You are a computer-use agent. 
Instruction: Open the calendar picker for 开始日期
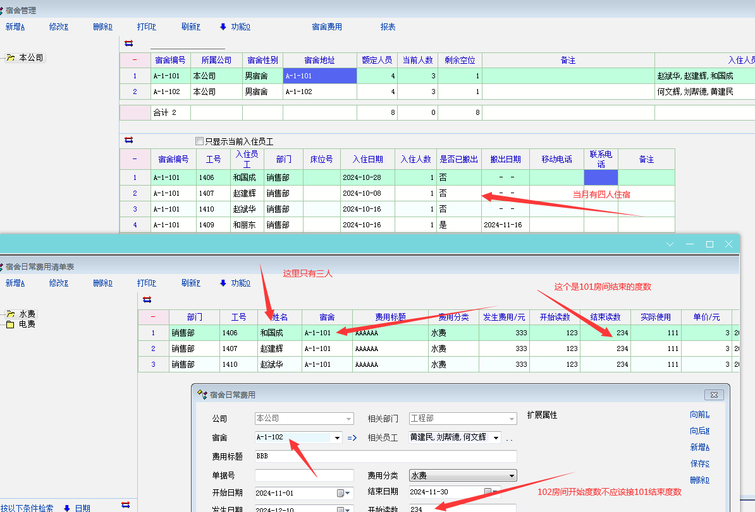(x=340, y=493)
